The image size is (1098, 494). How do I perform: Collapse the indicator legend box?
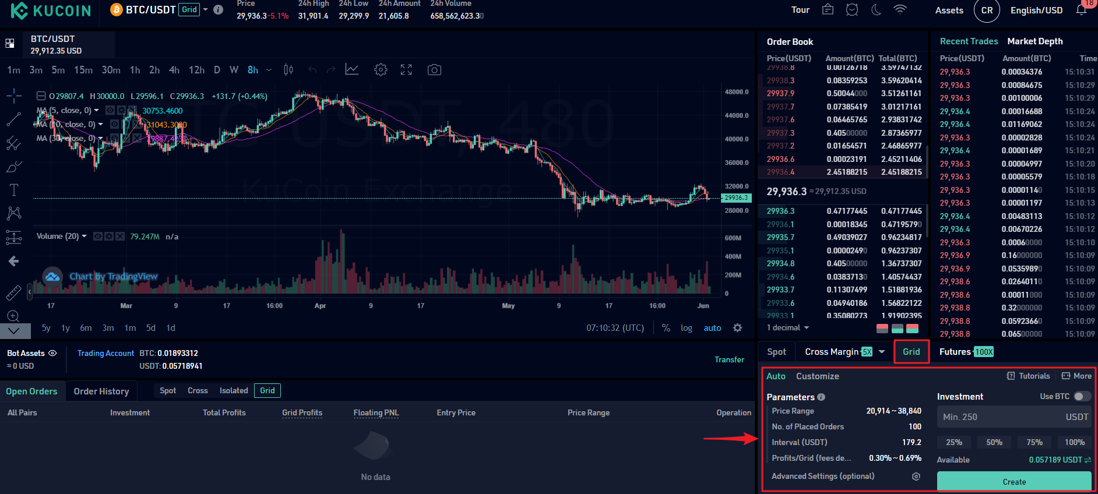coord(41,96)
